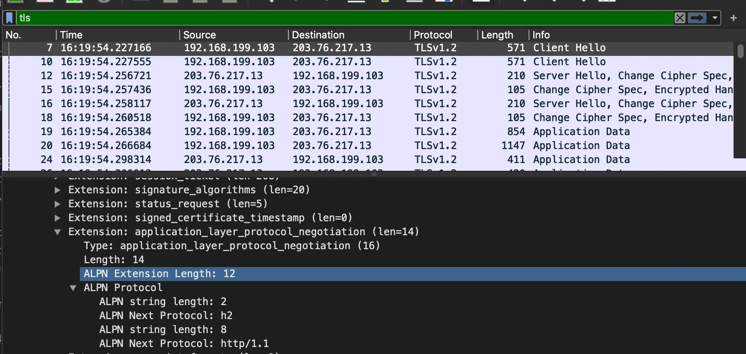This screenshot has height=354, width=746.
Task: Sort packets by the Info column
Action: tap(631, 35)
